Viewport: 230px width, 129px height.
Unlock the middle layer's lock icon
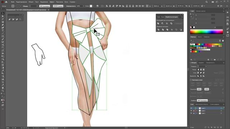coord(194,111)
